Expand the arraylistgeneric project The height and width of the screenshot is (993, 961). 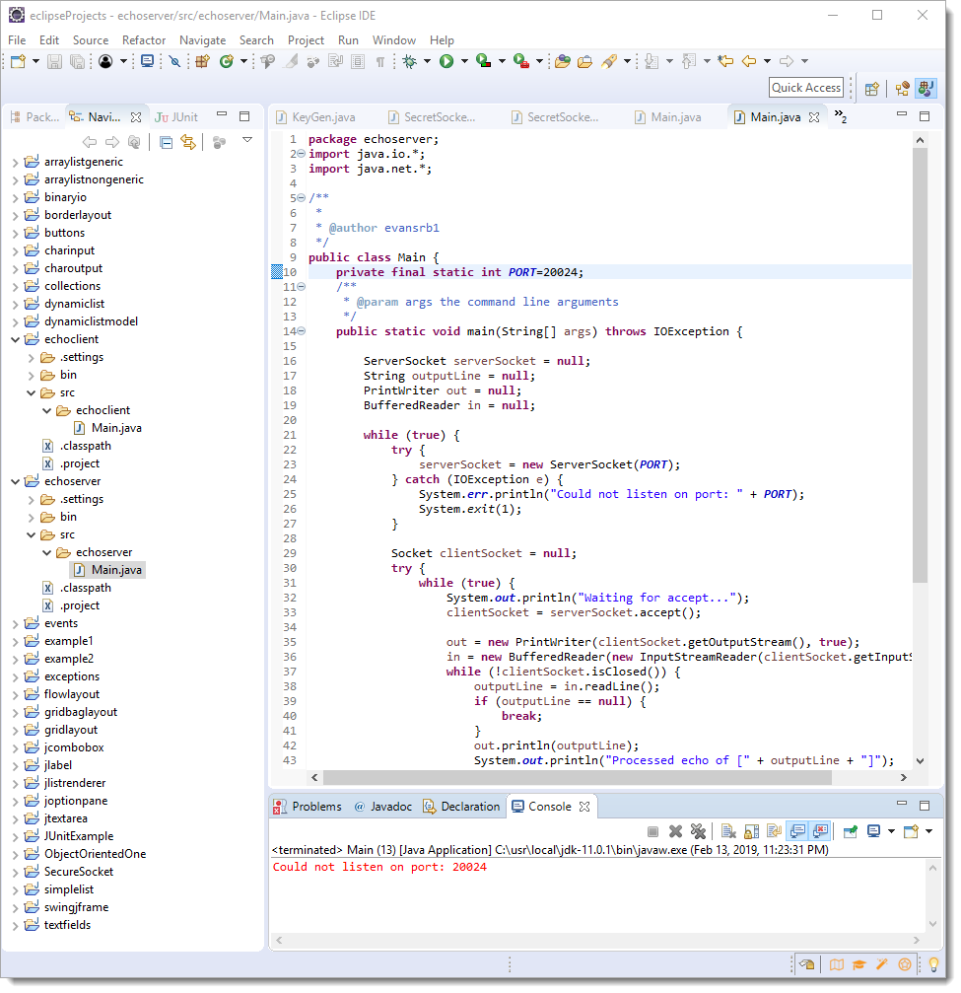pyautogui.click(x=15, y=163)
